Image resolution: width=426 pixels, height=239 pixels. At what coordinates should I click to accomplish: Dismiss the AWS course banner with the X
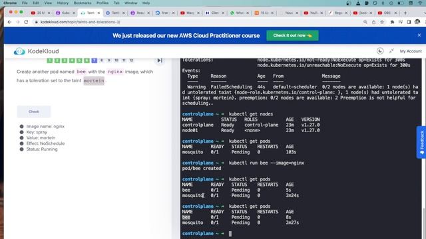point(419,35)
